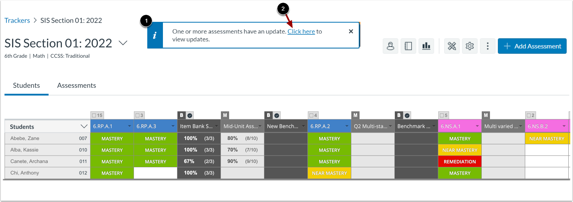Image resolution: width=573 pixels, height=202 pixels.
Task: Click the 'Click here' link to view updates
Action: click(301, 31)
